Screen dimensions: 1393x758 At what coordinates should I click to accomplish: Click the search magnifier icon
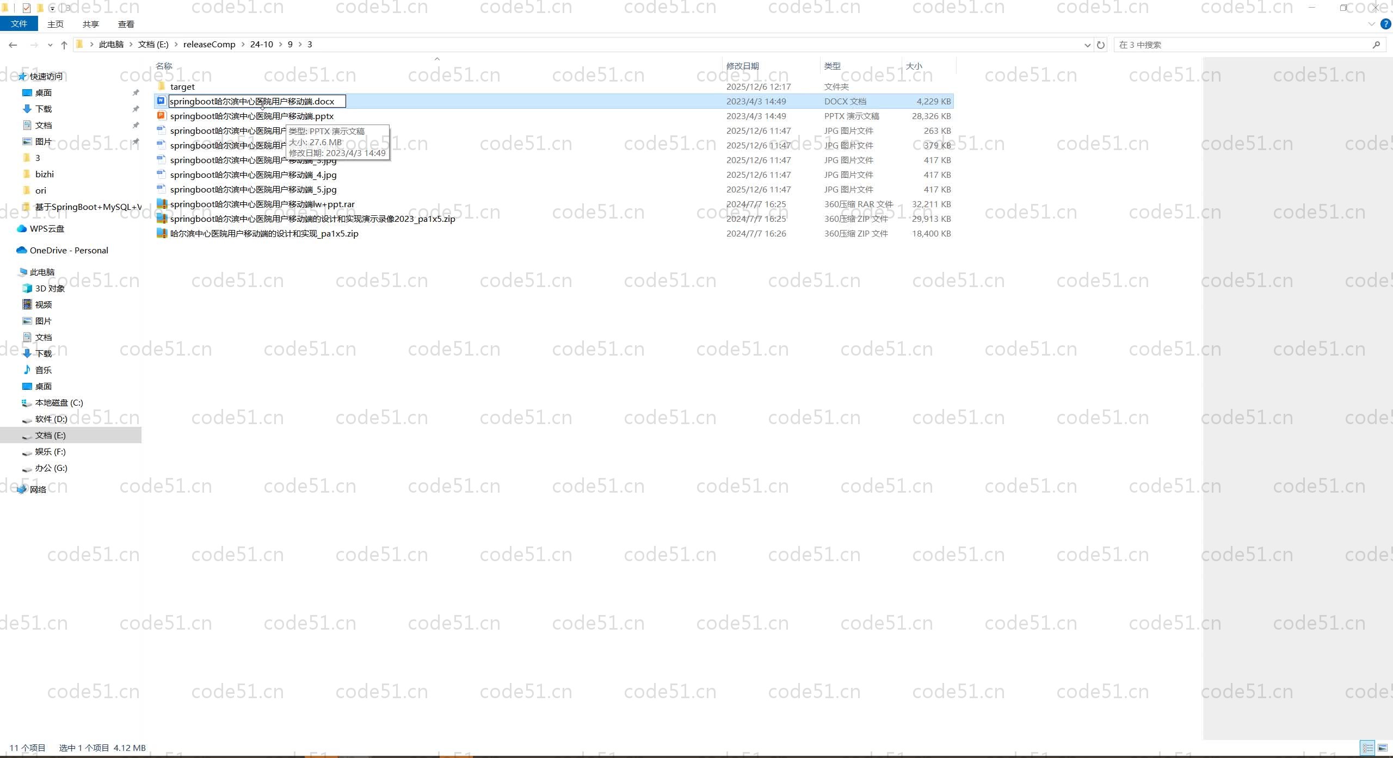tap(1376, 45)
